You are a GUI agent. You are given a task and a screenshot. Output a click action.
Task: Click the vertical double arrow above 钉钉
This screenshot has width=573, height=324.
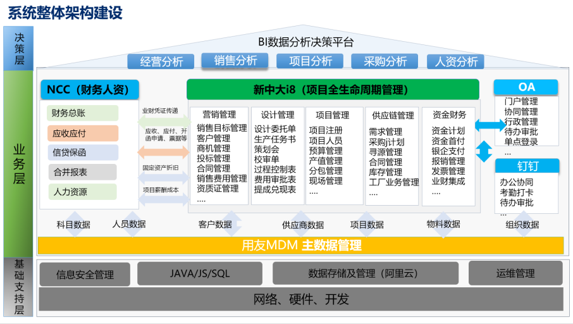pyautogui.click(x=484, y=152)
